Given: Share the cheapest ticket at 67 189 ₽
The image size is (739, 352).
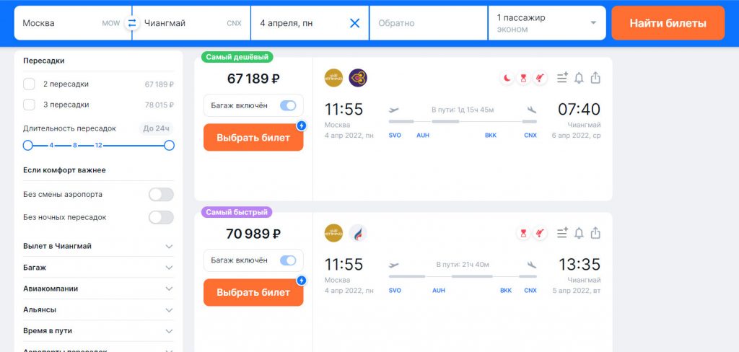Looking at the screenshot, I should pyautogui.click(x=595, y=78).
